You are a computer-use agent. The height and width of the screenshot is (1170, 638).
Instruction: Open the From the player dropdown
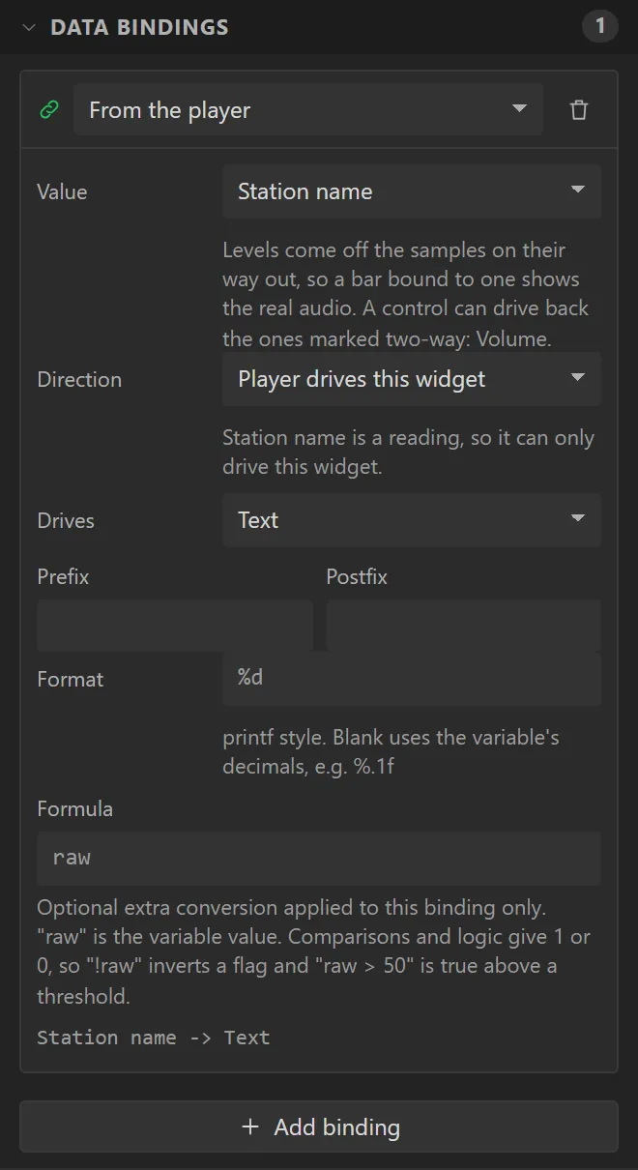[308, 110]
